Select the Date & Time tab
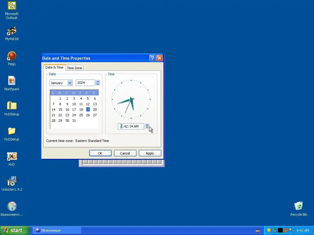Image resolution: width=314 pixels, height=235 pixels. [54, 67]
